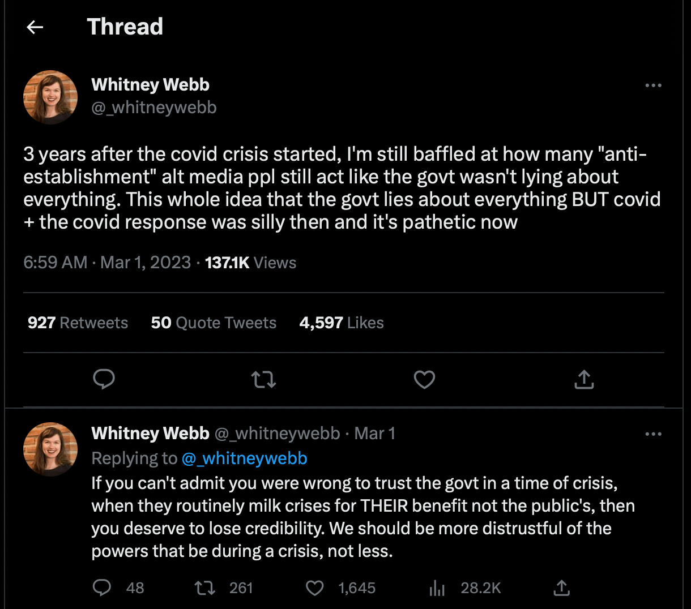View the 927 Retweets list
691x609 pixels.
(x=78, y=323)
